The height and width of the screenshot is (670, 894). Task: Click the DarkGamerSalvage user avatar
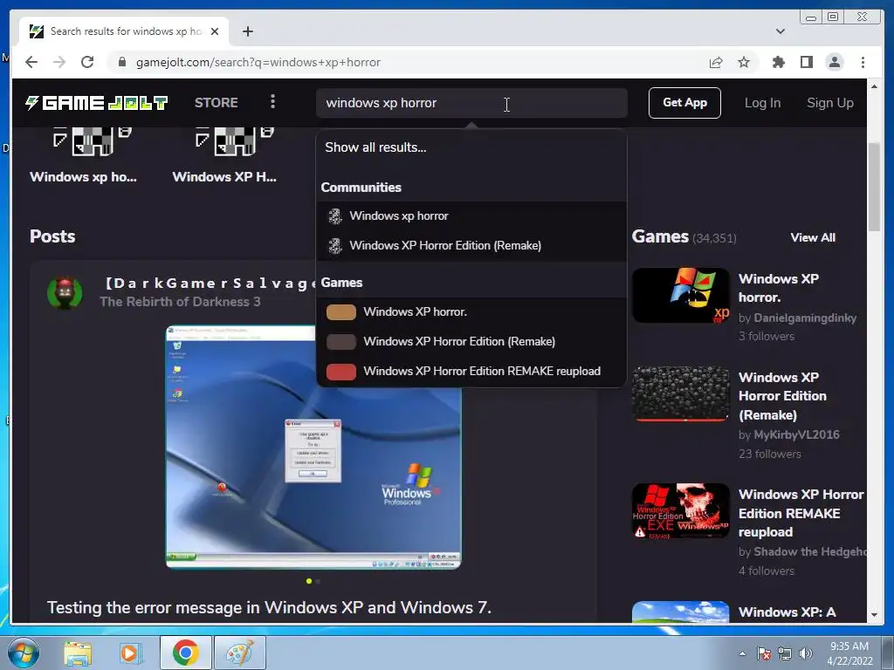[65, 293]
